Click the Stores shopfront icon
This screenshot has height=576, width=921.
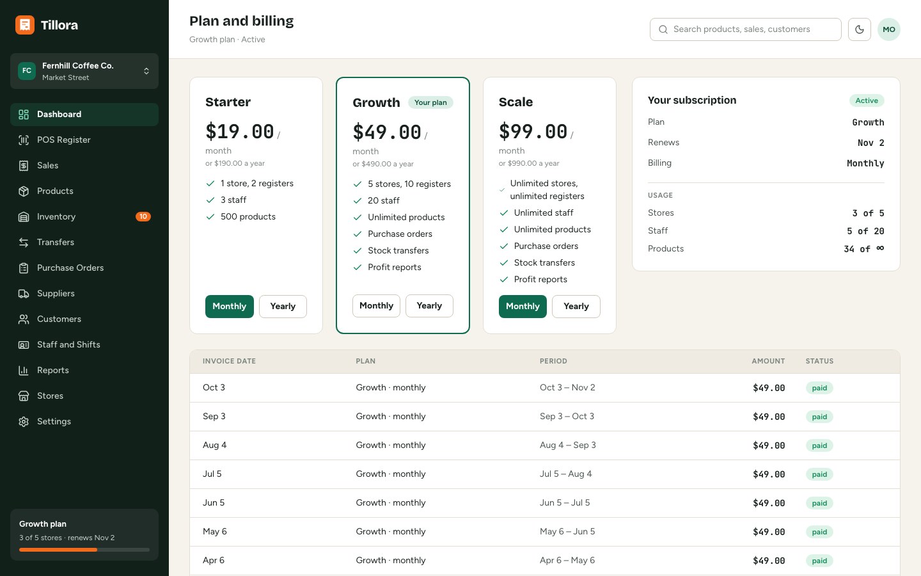24,396
